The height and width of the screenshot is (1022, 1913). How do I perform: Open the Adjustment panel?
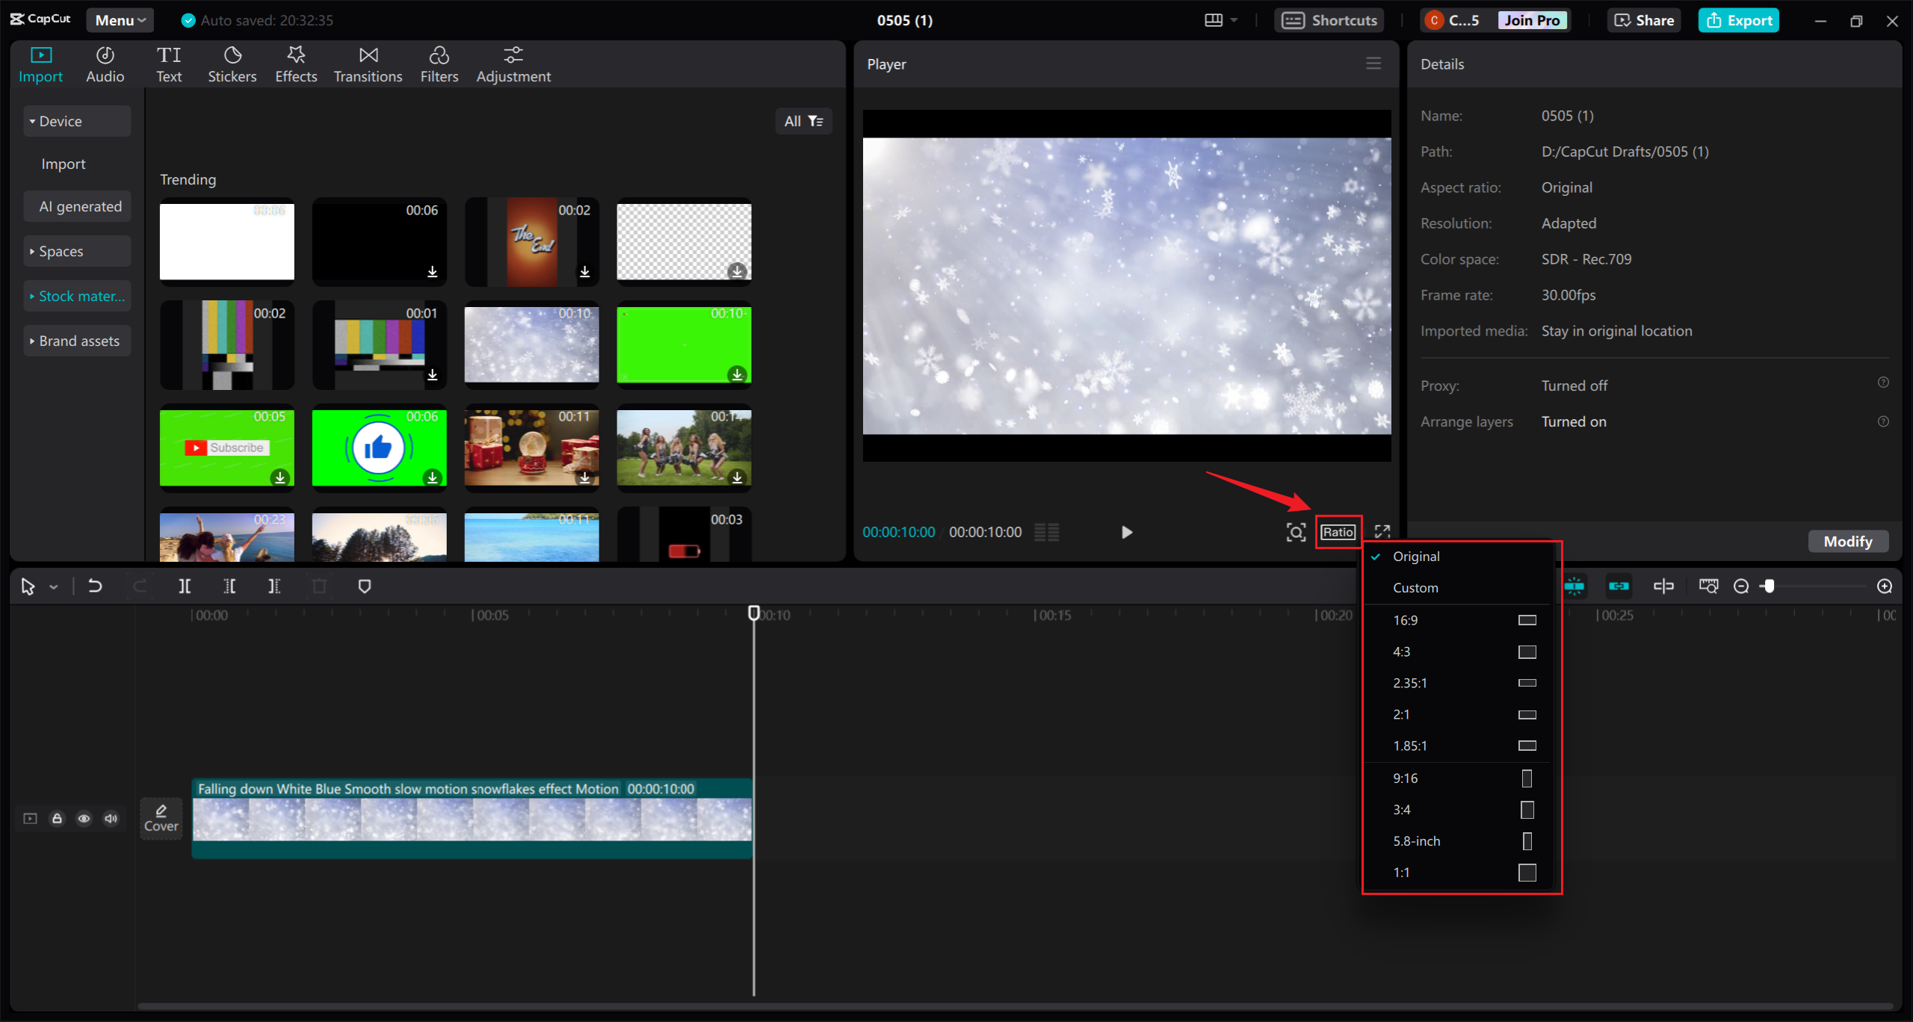tap(513, 63)
